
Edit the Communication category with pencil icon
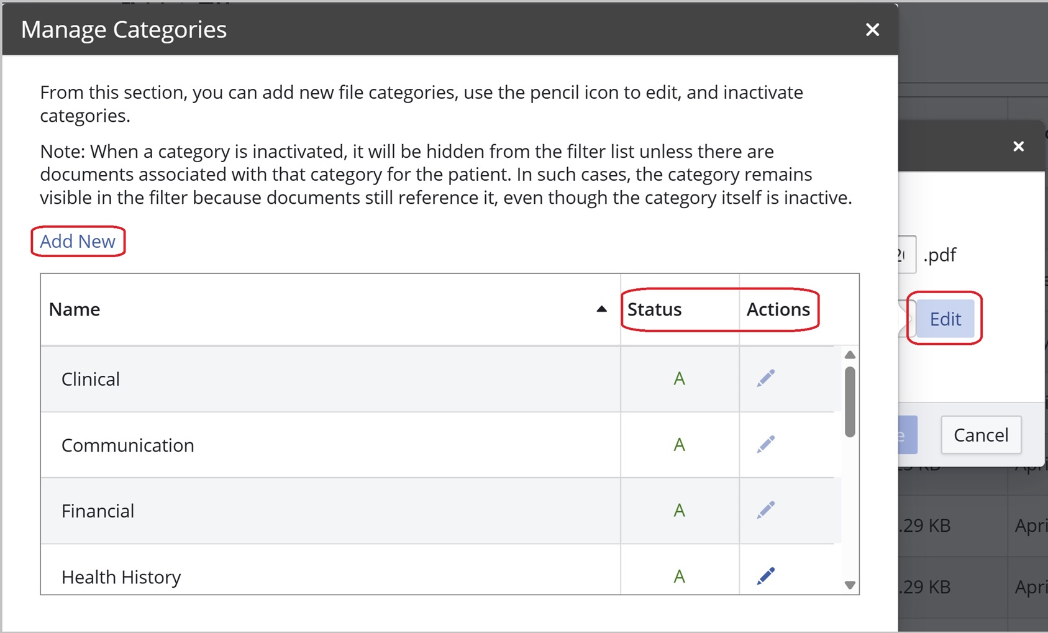tap(765, 444)
